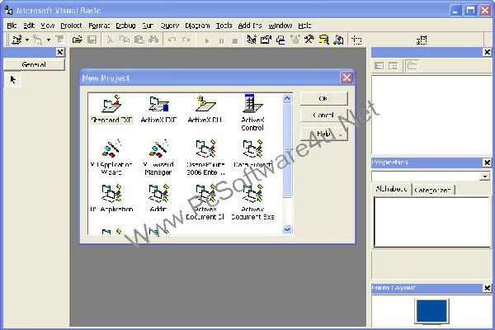Viewport: 495px width, 330px height.
Task: Open the Object Browser toolbar icon
Action: coord(295,40)
